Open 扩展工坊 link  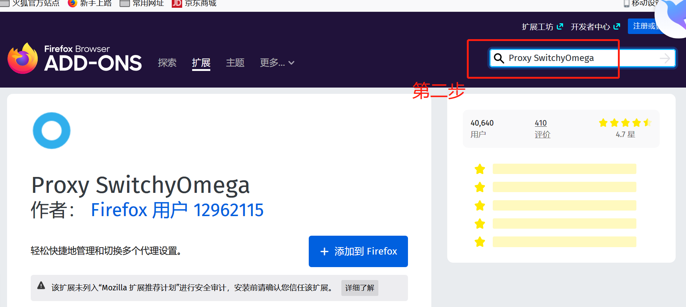point(542,27)
